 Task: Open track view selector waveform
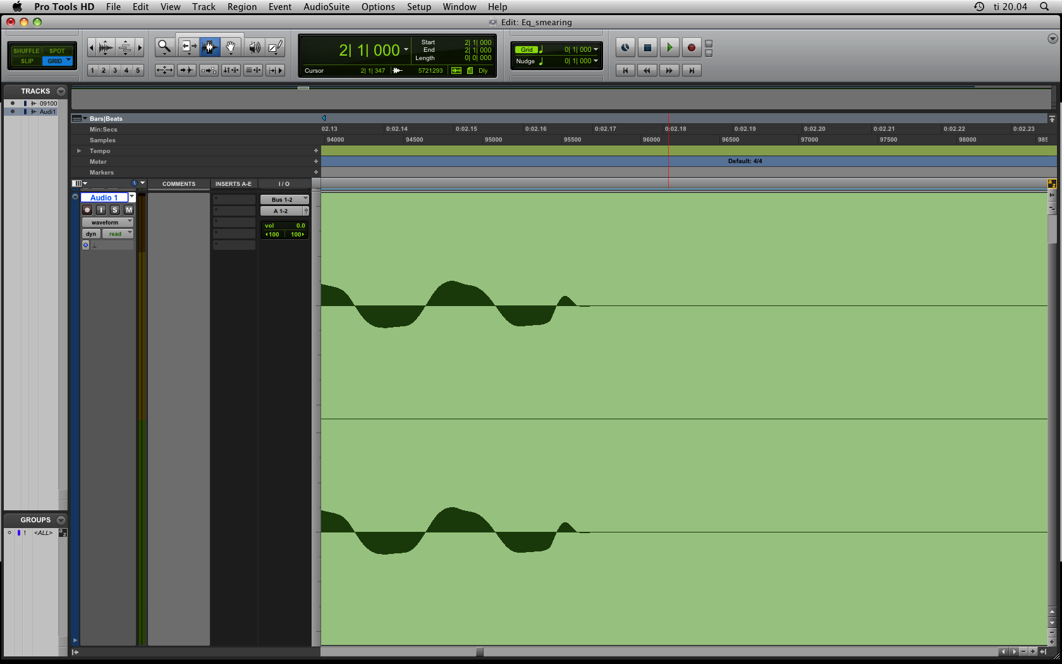(x=107, y=222)
